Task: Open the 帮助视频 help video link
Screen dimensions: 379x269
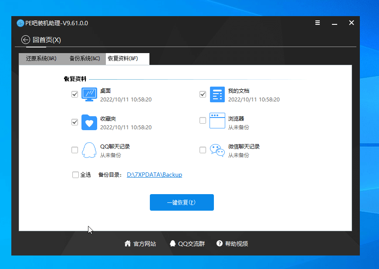Action: (x=232, y=244)
